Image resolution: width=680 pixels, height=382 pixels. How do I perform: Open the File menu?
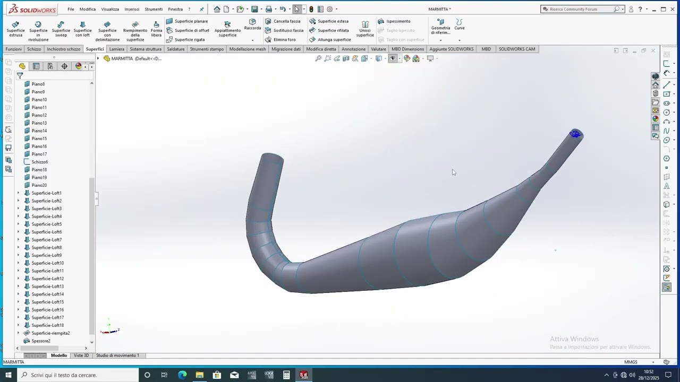point(71,9)
